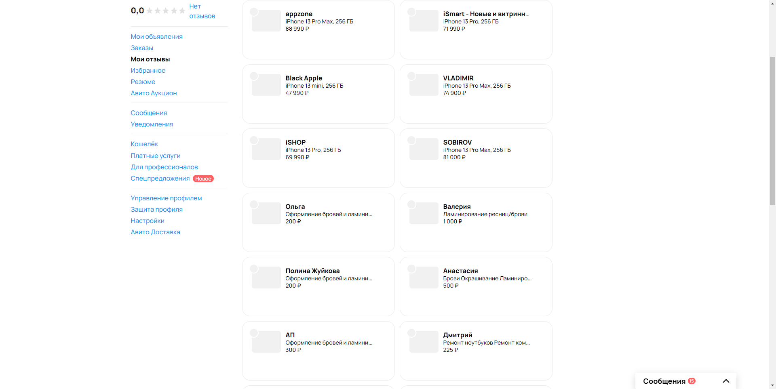776x389 pixels.
Task: Open Настройки
Action: [x=148, y=221]
